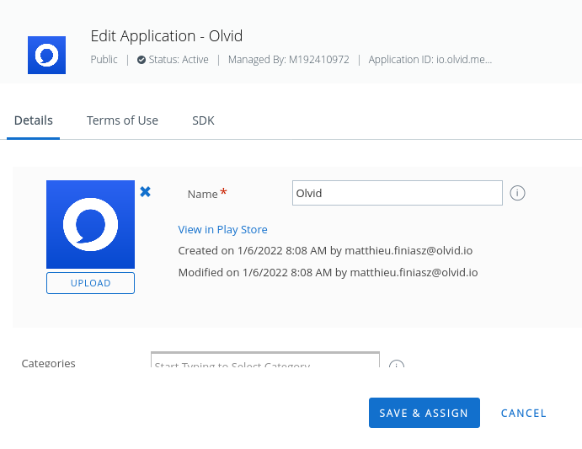
Task: Click the 'Modified on 1/6/2022 8:08 AM' line
Action: click(328, 273)
